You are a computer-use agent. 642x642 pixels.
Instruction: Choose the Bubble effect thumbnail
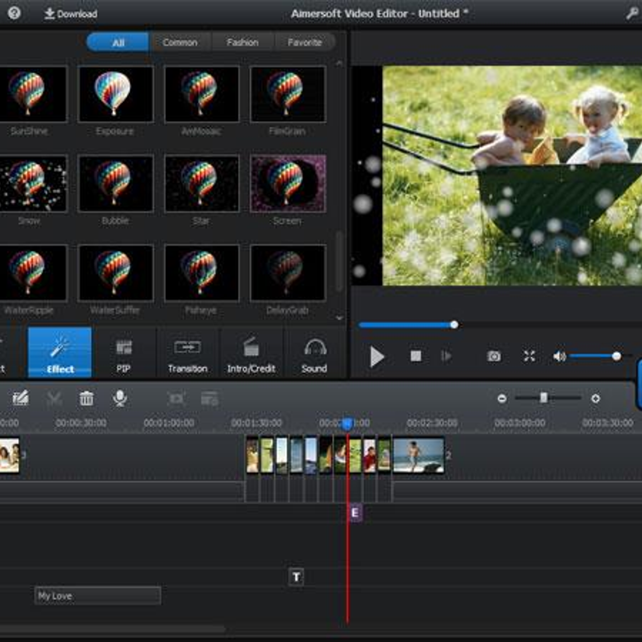tap(116, 184)
